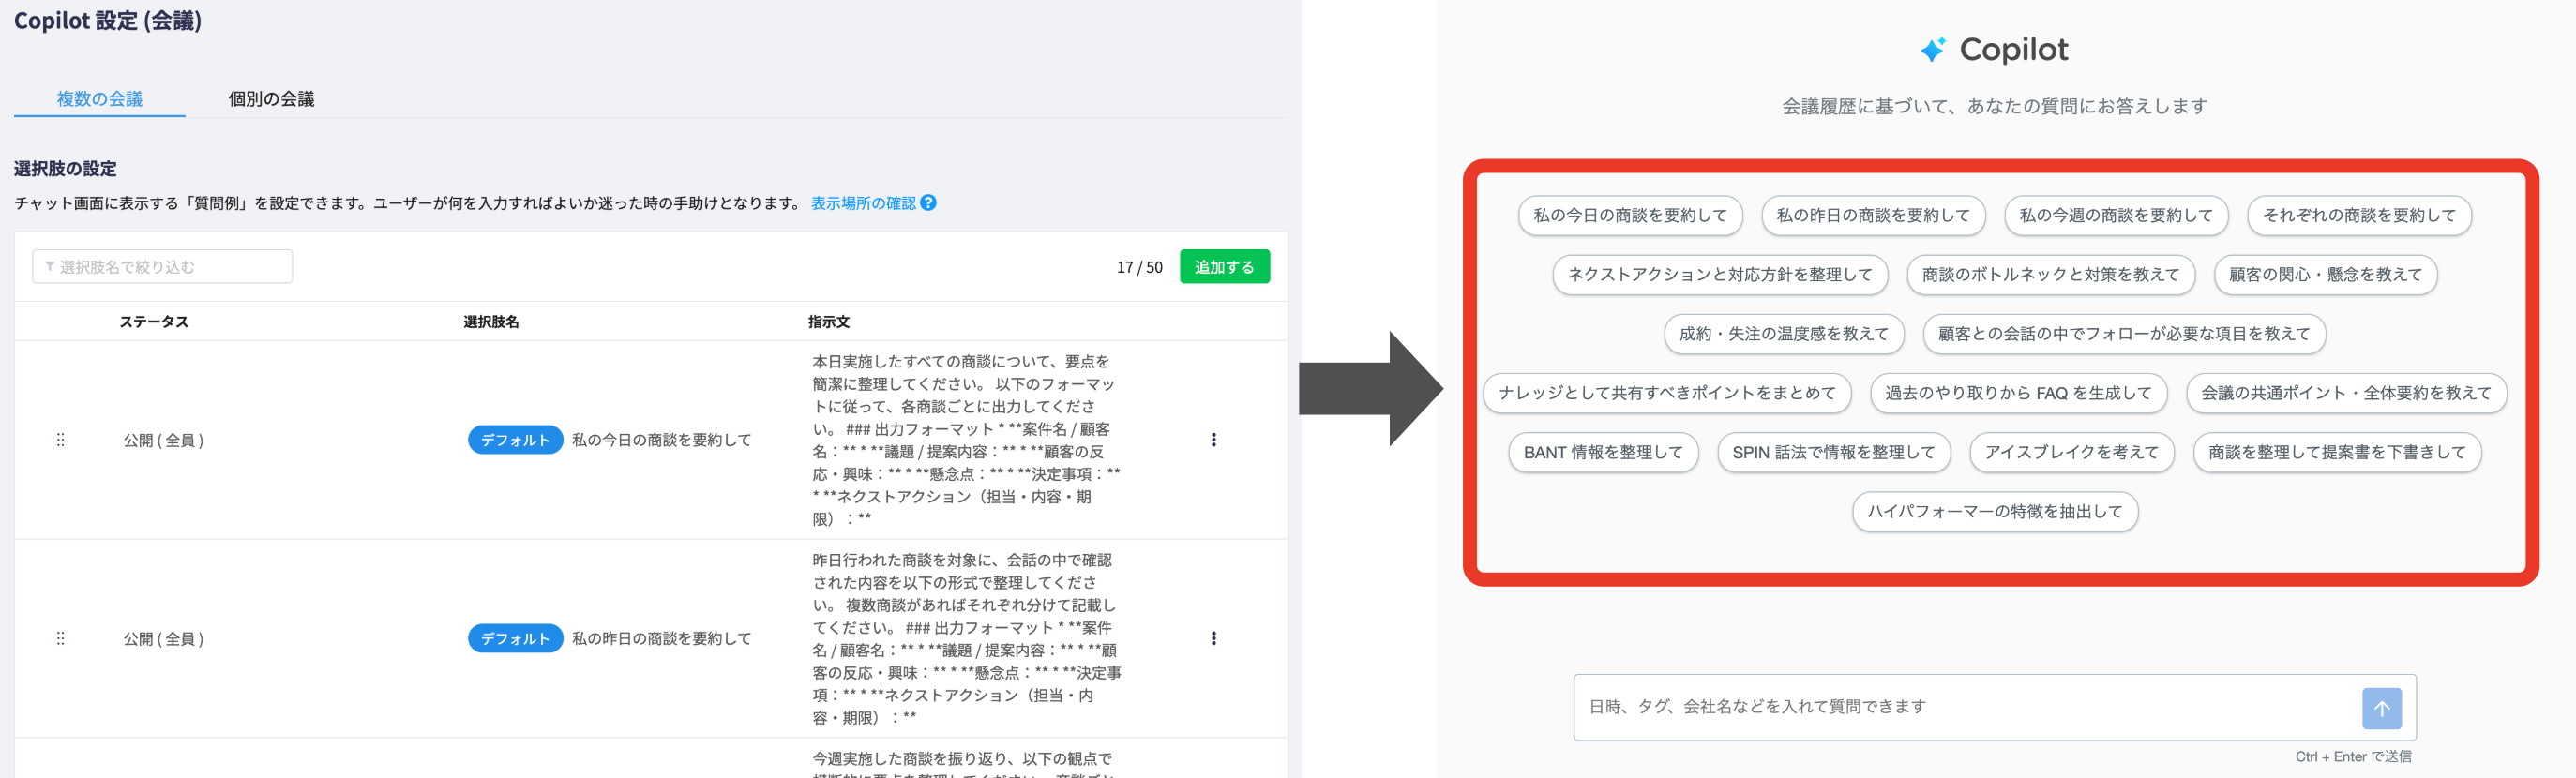Click the 指示文 column header
Image resolution: width=2576 pixels, height=778 pixels.
[829, 322]
